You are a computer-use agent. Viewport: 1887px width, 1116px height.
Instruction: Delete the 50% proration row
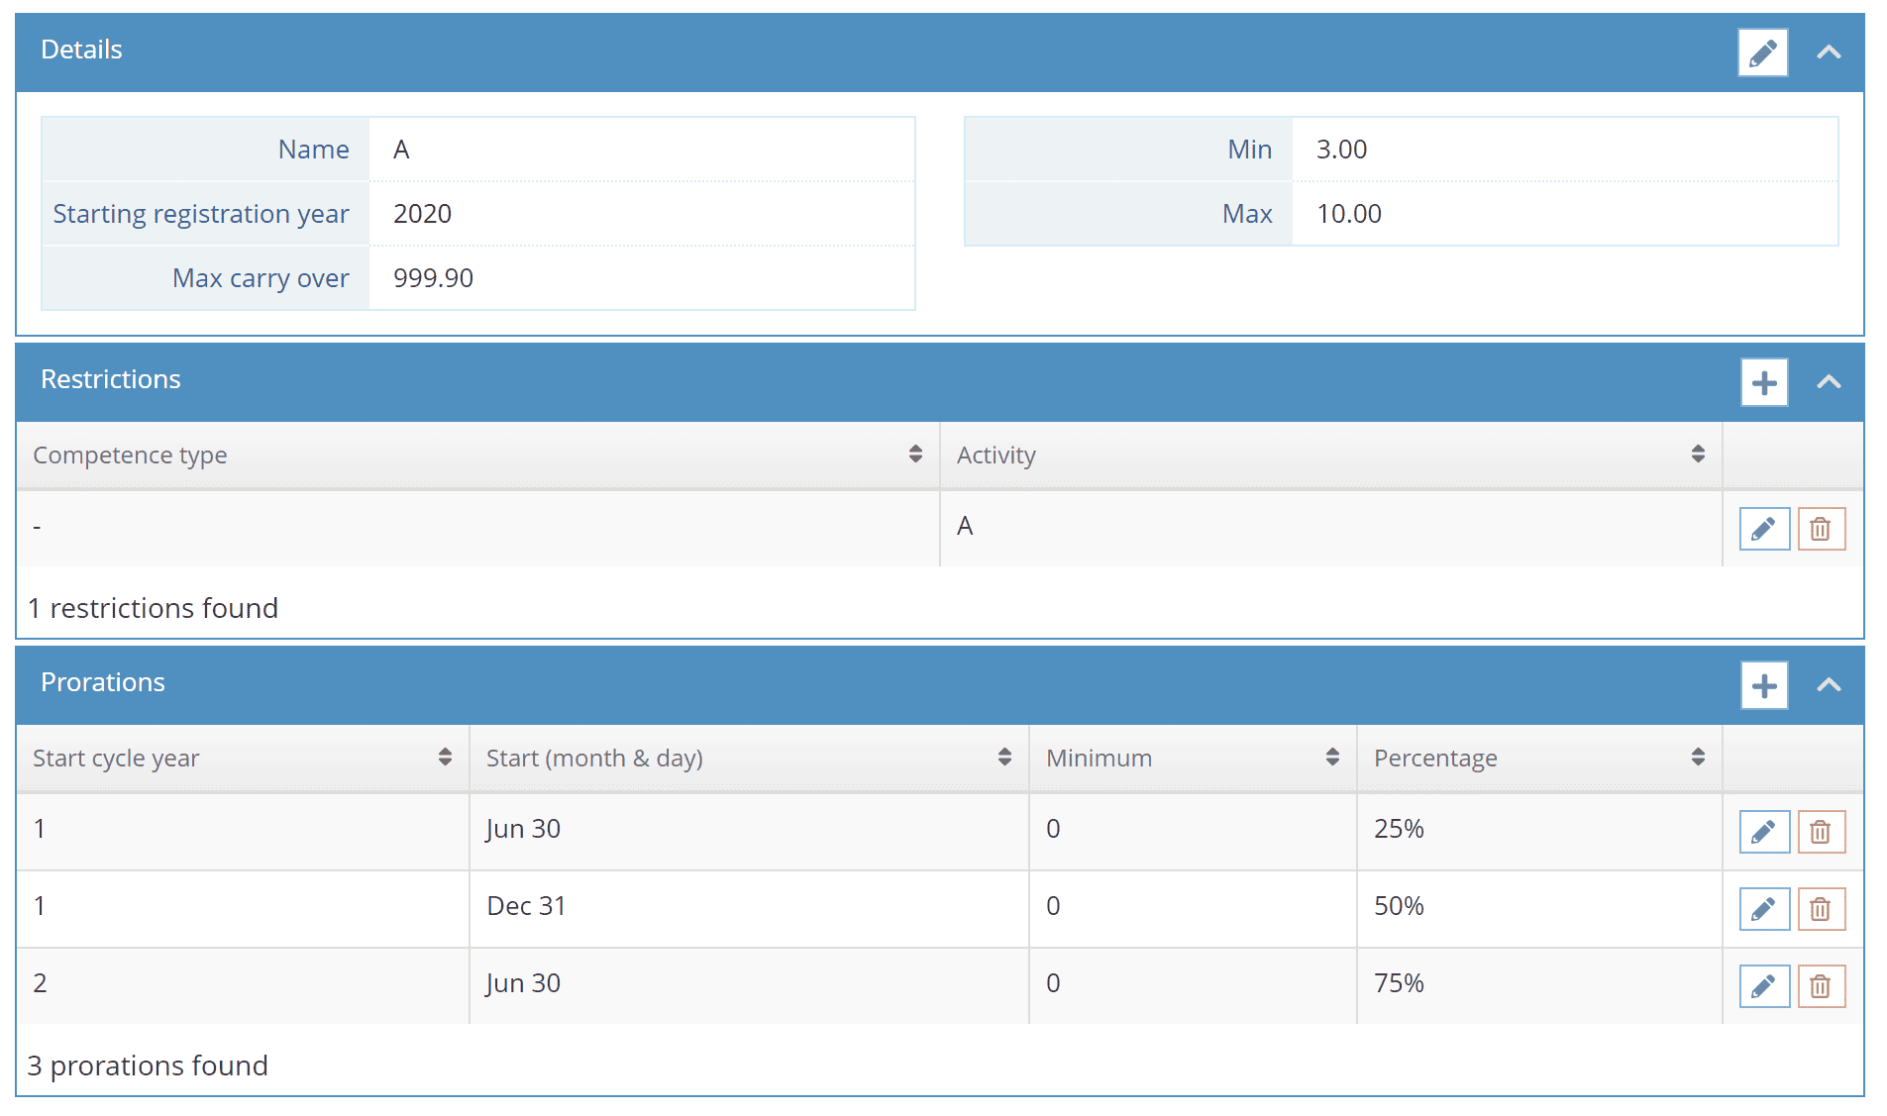(x=1821, y=909)
